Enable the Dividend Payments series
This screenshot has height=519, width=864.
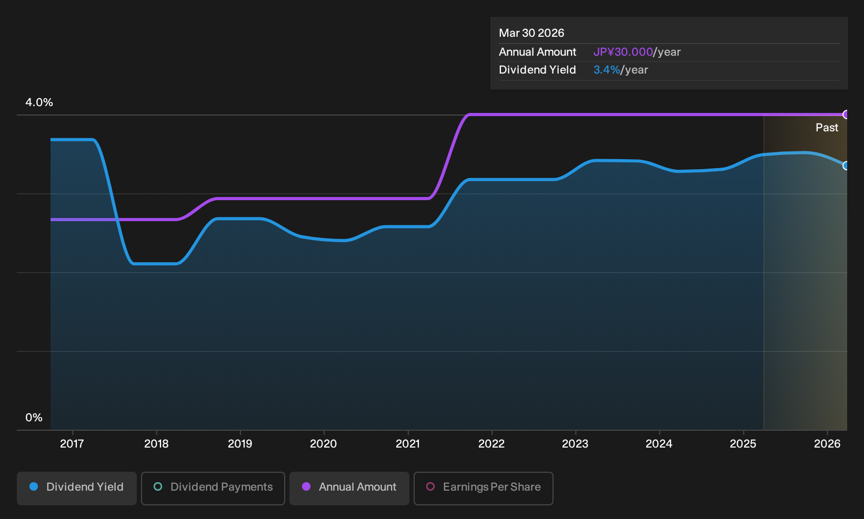tap(213, 488)
